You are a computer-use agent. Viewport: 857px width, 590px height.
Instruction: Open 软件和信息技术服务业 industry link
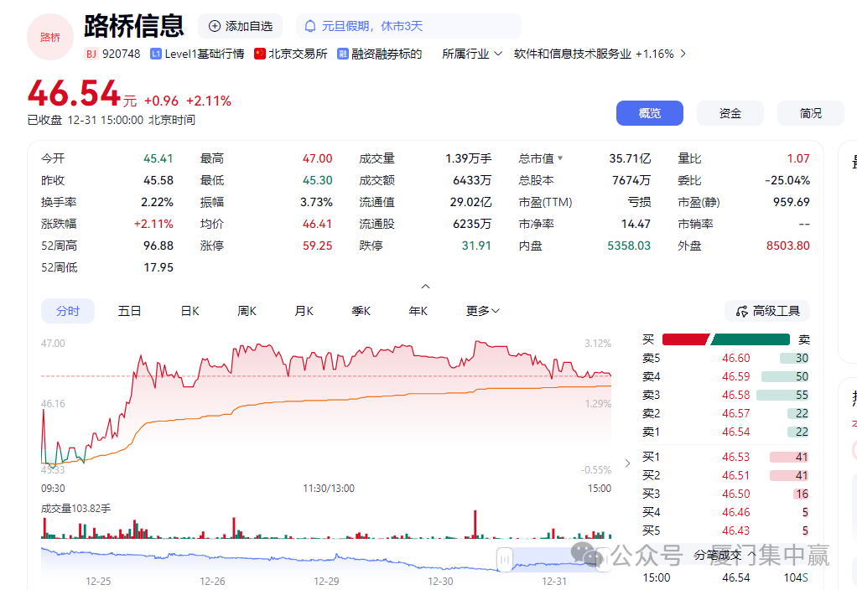(572, 54)
